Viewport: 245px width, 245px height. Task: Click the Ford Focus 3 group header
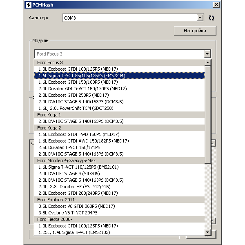(119, 62)
